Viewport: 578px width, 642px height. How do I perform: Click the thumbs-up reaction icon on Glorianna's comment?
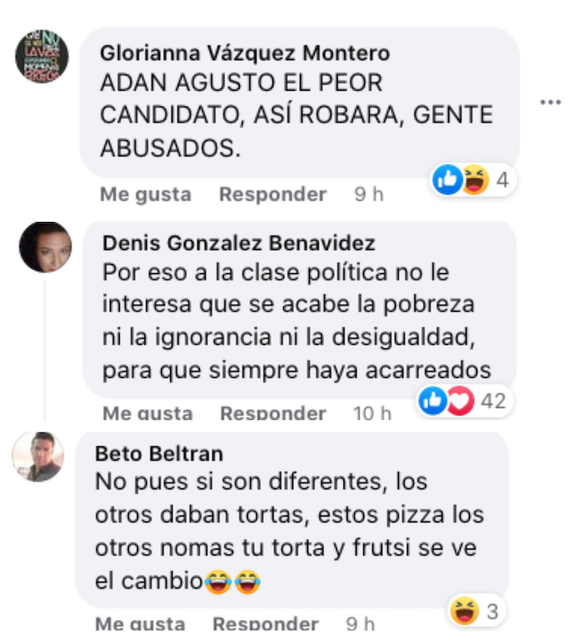click(448, 179)
